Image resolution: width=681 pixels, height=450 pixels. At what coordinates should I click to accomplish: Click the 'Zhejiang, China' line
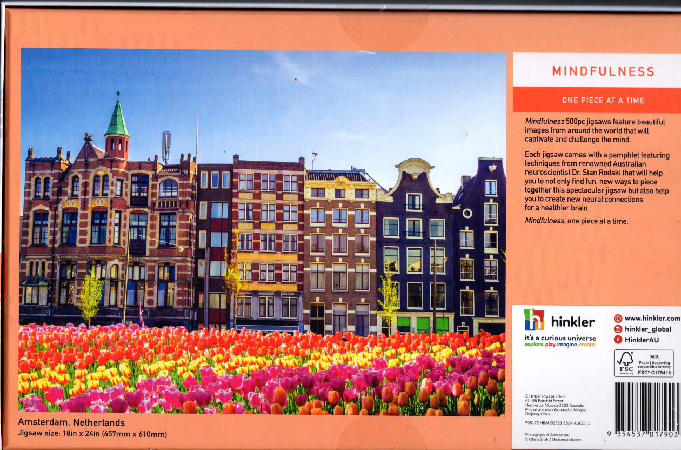(x=537, y=414)
